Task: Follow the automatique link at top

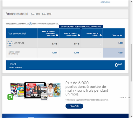Action: (x=105, y=2)
